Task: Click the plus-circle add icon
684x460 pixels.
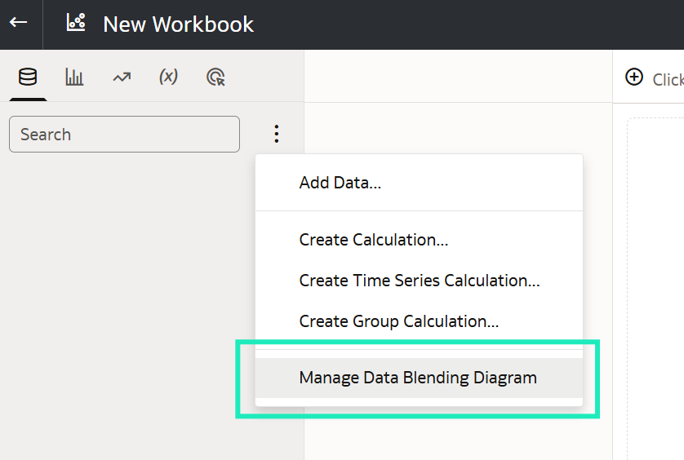Action: coord(634,77)
